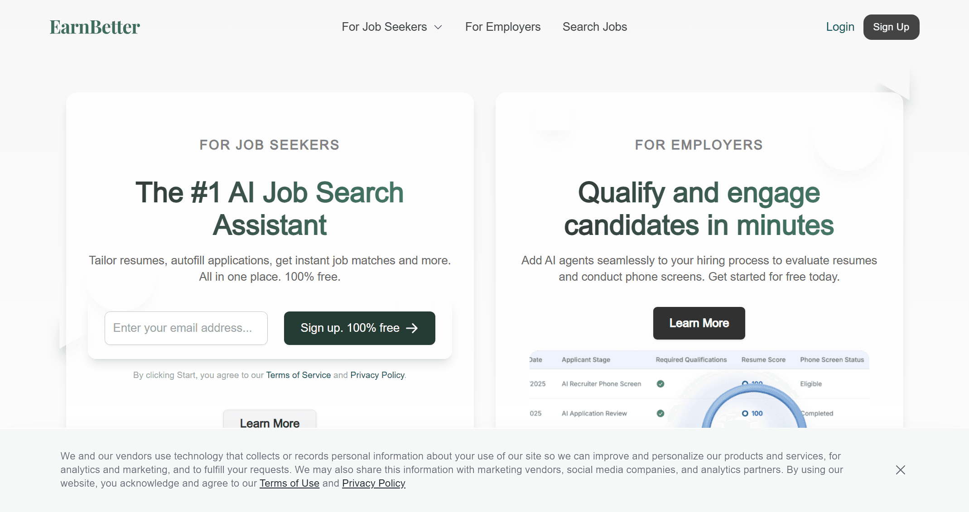
Task: Click green checkmark in AI Application Review row
Action: coord(660,413)
